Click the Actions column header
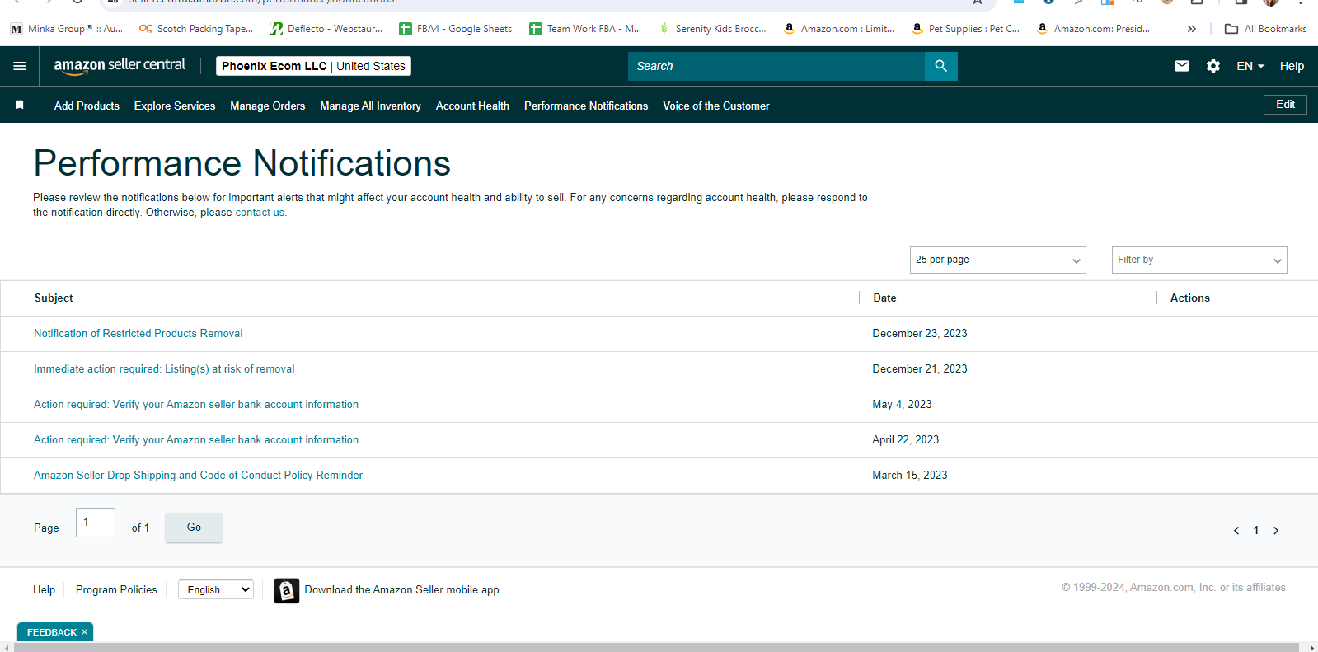The height and width of the screenshot is (652, 1318). 1190,298
